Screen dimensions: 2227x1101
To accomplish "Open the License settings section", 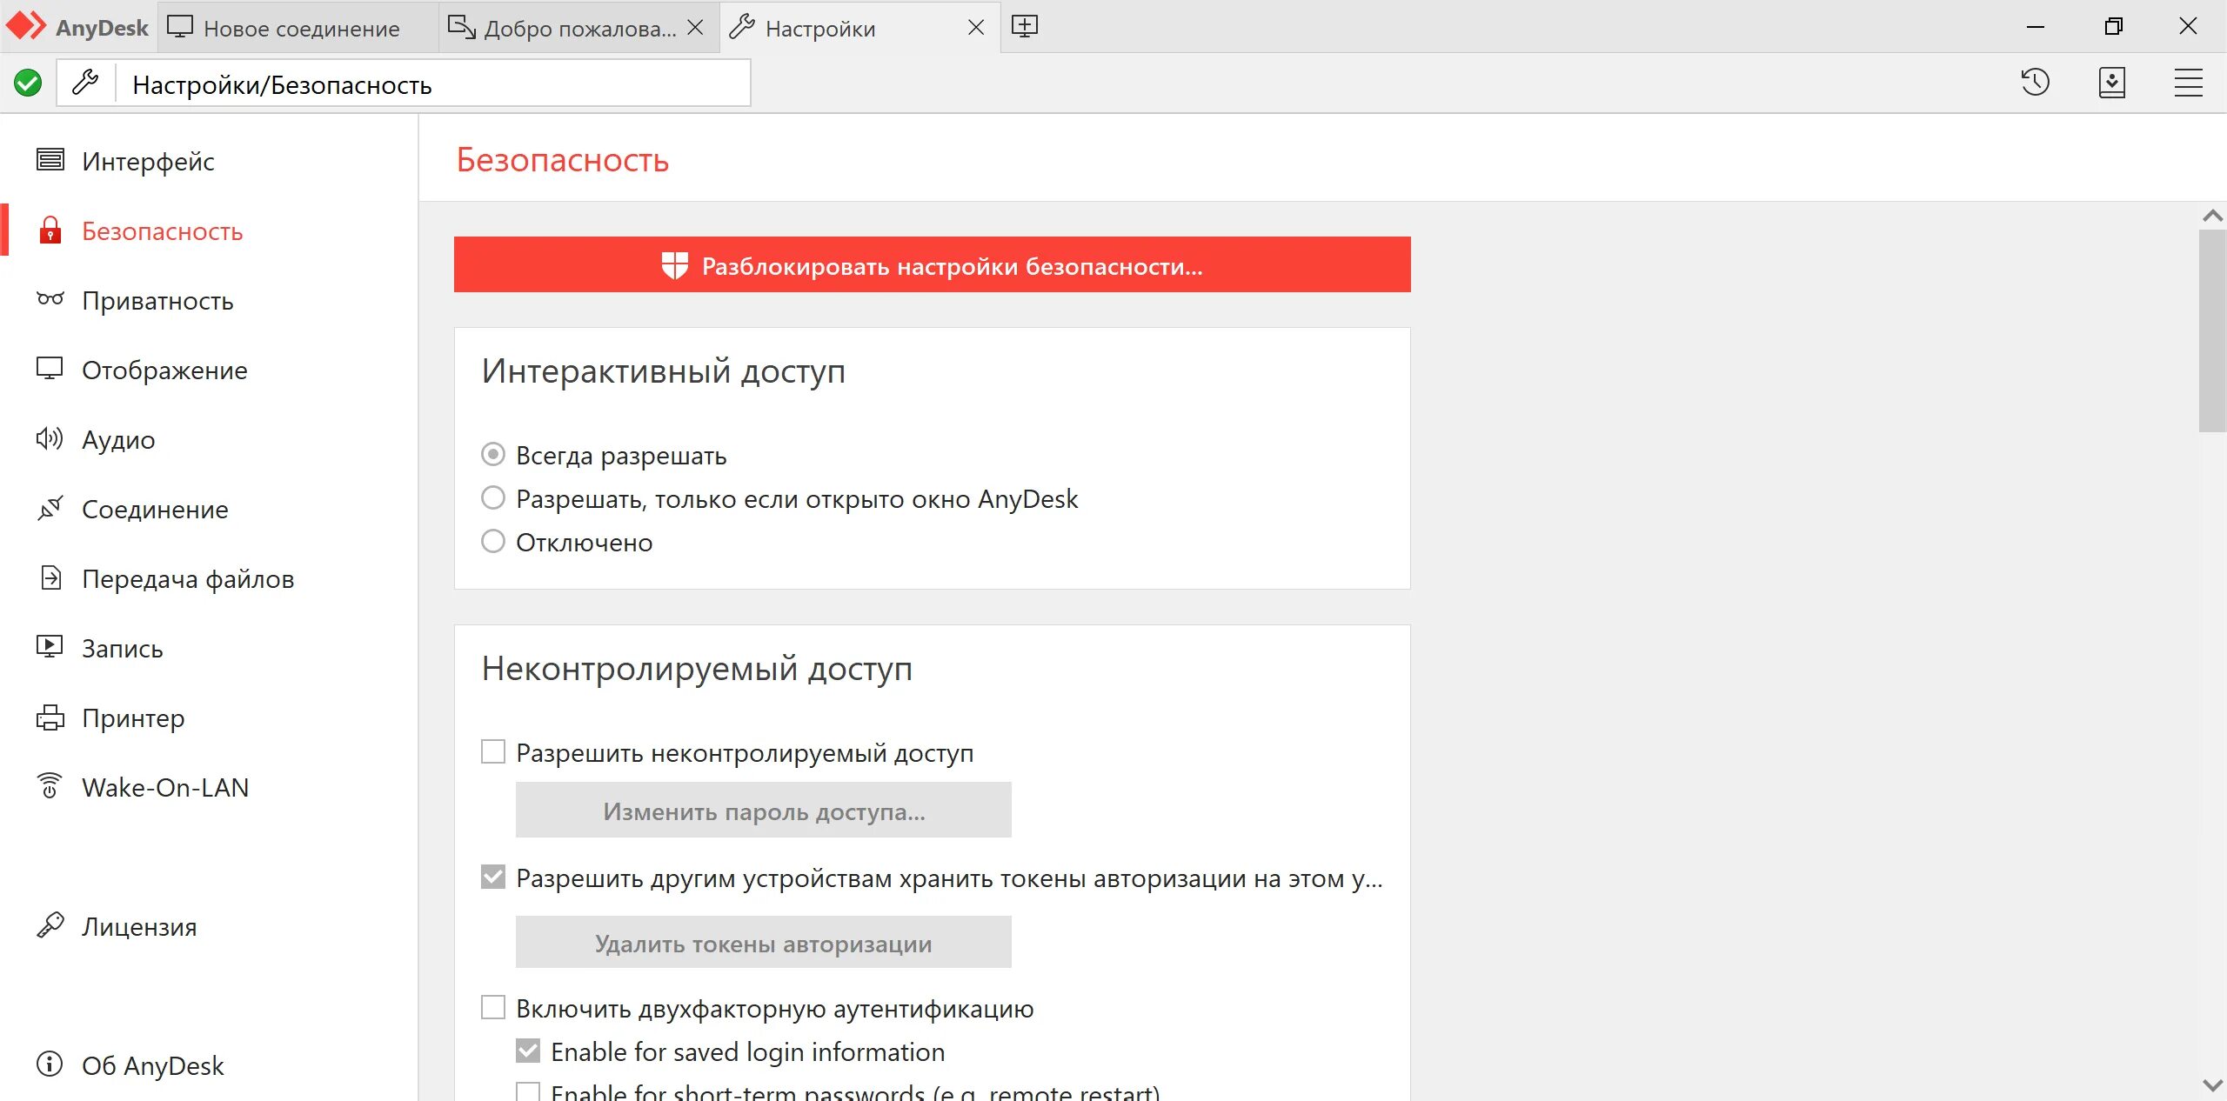I will coord(137,924).
